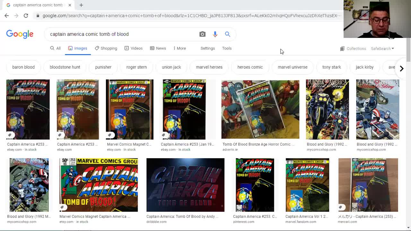This screenshot has width=411, height=231.
Task: Start voice search with the microphone icon
Action: (215, 34)
